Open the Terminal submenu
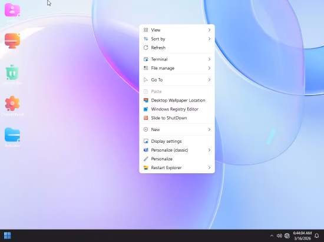 point(177,59)
